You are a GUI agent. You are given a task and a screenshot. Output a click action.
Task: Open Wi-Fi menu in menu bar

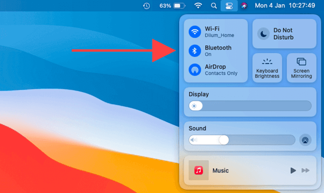click(x=198, y=5)
